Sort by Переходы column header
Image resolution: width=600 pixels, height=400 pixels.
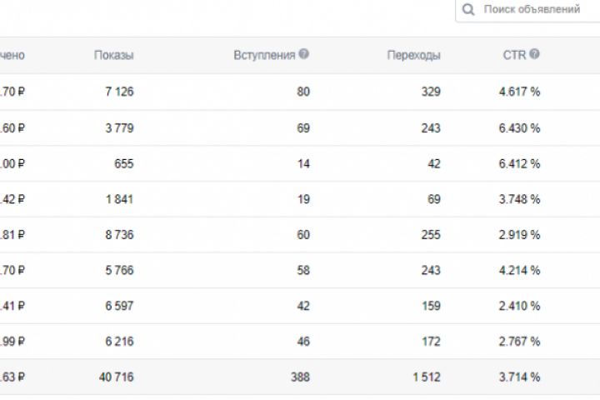coord(413,55)
